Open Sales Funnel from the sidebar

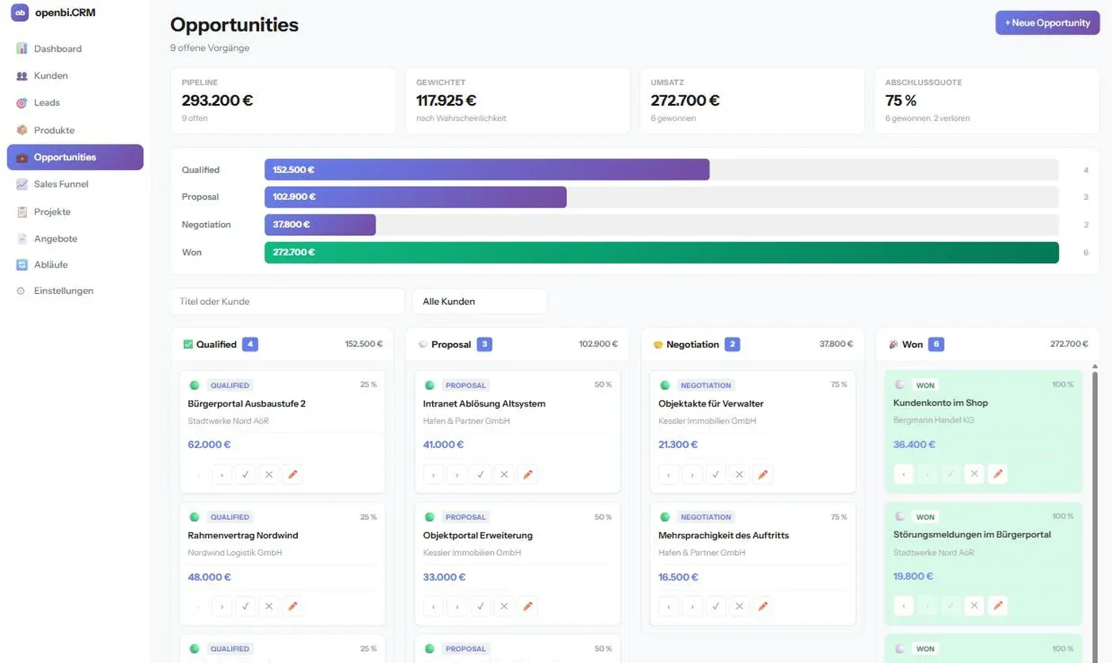(75, 184)
